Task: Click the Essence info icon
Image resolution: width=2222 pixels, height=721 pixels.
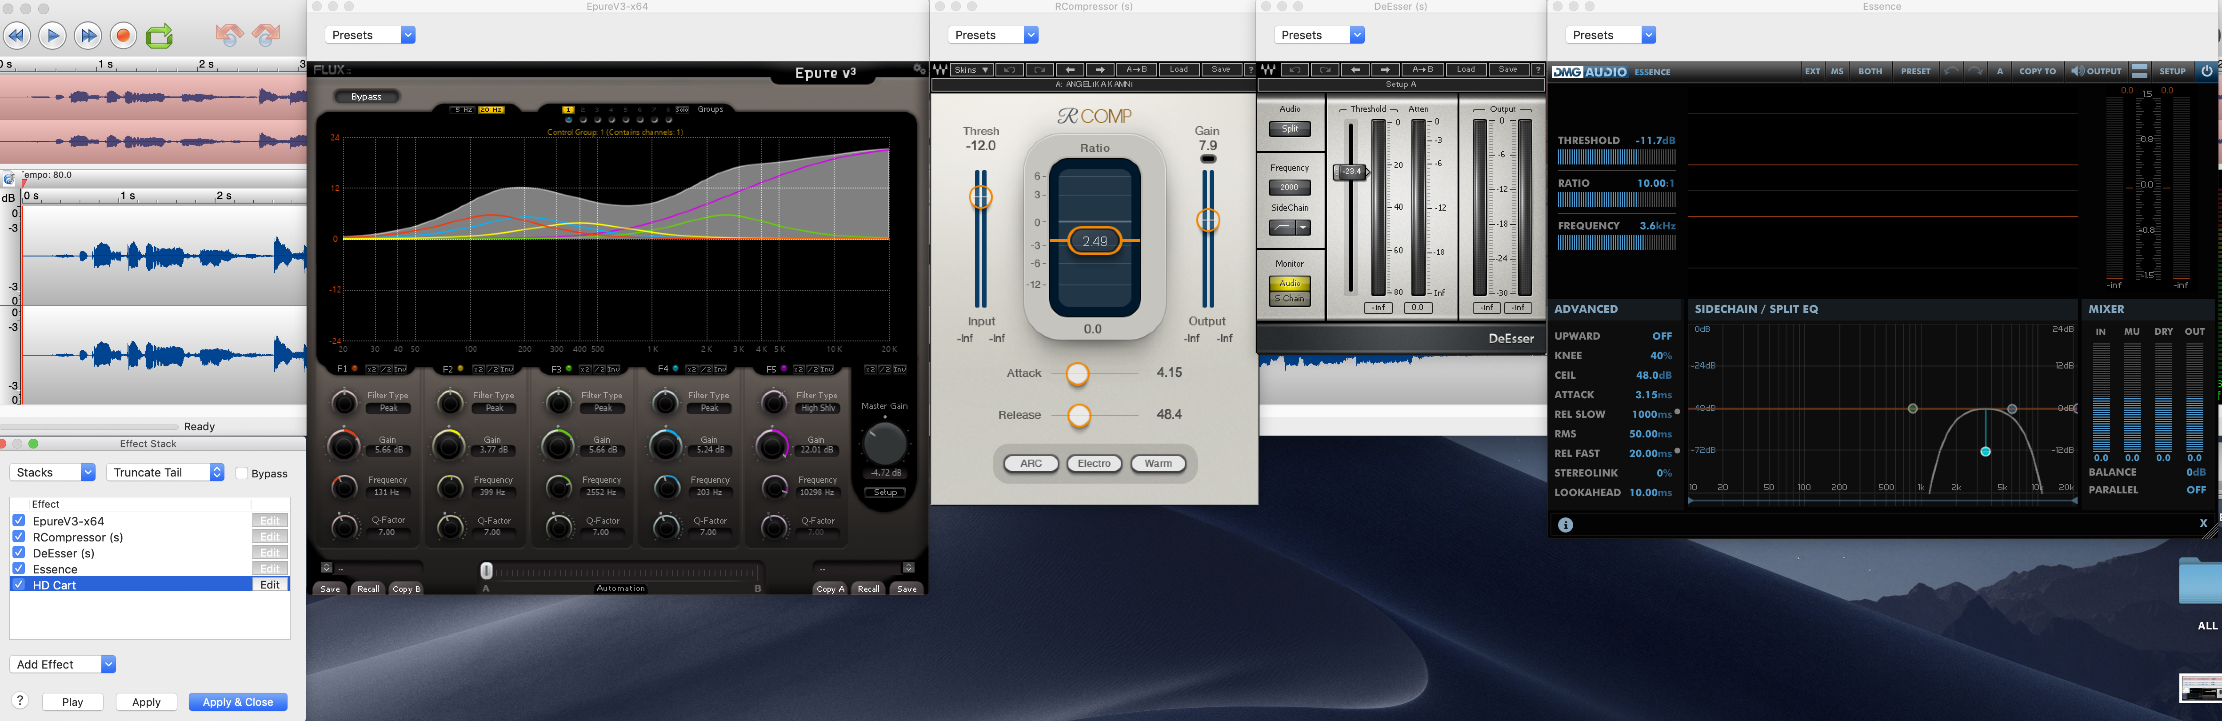Action: pos(1566,525)
